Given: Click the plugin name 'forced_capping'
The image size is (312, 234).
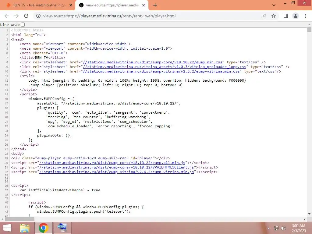Looking at the screenshot, I should pos(154,126).
